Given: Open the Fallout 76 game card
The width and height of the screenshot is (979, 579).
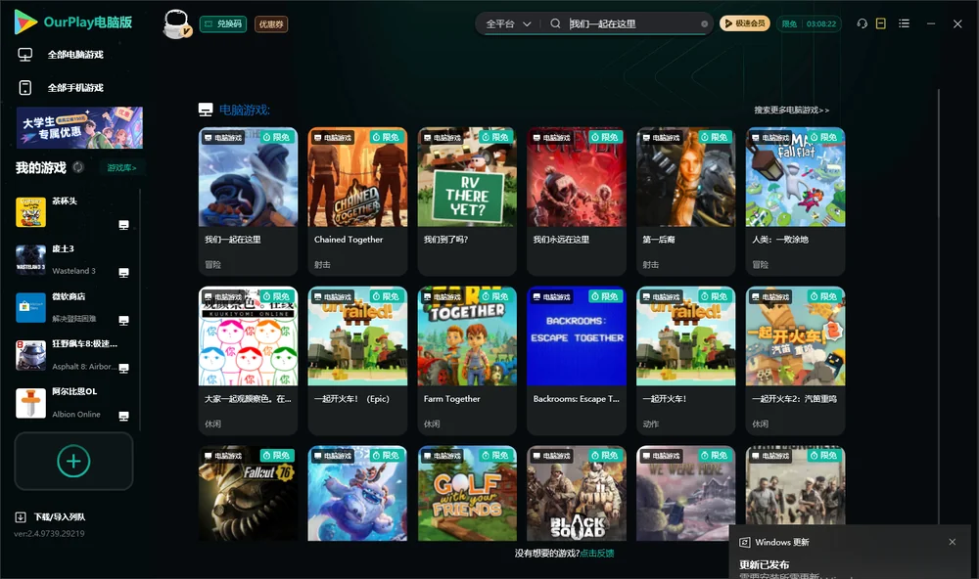Looking at the screenshot, I should [248, 493].
